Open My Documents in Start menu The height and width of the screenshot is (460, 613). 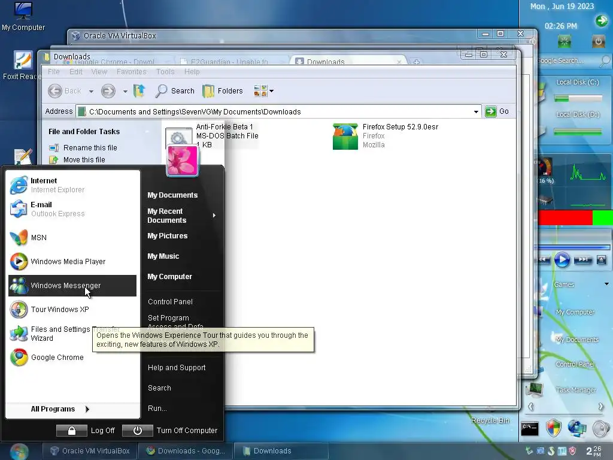pos(172,195)
